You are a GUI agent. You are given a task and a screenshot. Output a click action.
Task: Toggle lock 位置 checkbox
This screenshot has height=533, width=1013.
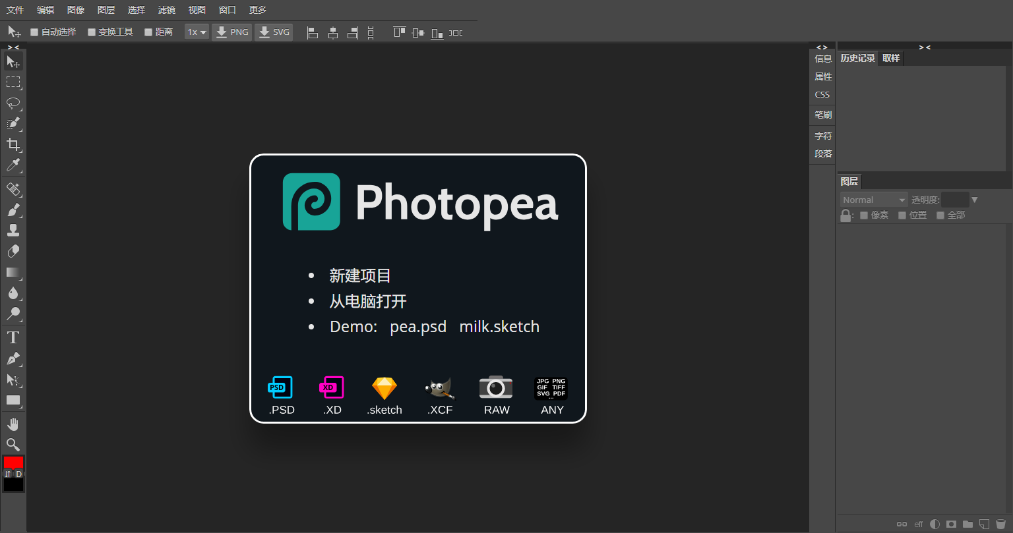point(902,215)
